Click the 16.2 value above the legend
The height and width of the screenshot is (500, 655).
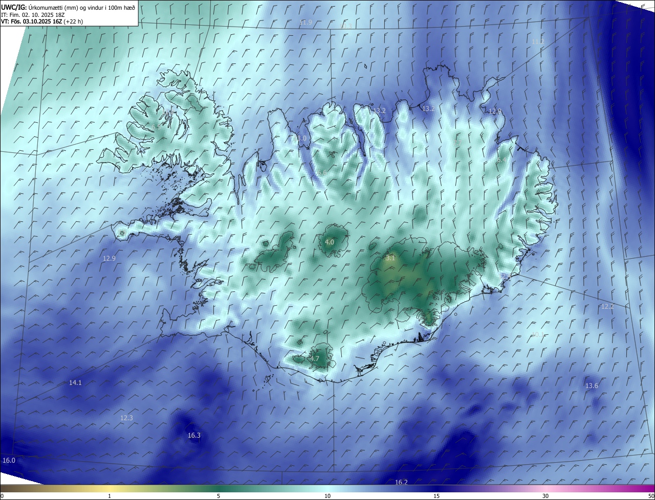pyautogui.click(x=401, y=483)
